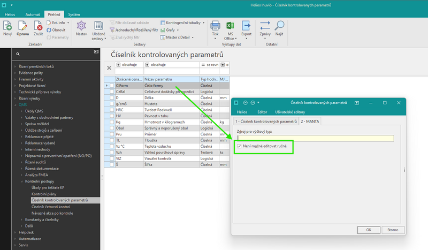Viewport: 428px width, 250px height.
Task: Toggle 'Není možné editovat ručně' checkbox
Action: point(239,146)
